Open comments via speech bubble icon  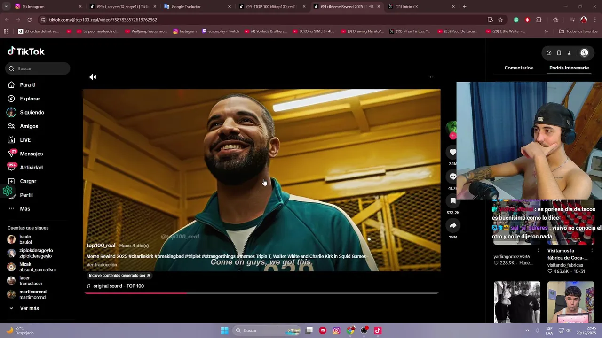[453, 177]
